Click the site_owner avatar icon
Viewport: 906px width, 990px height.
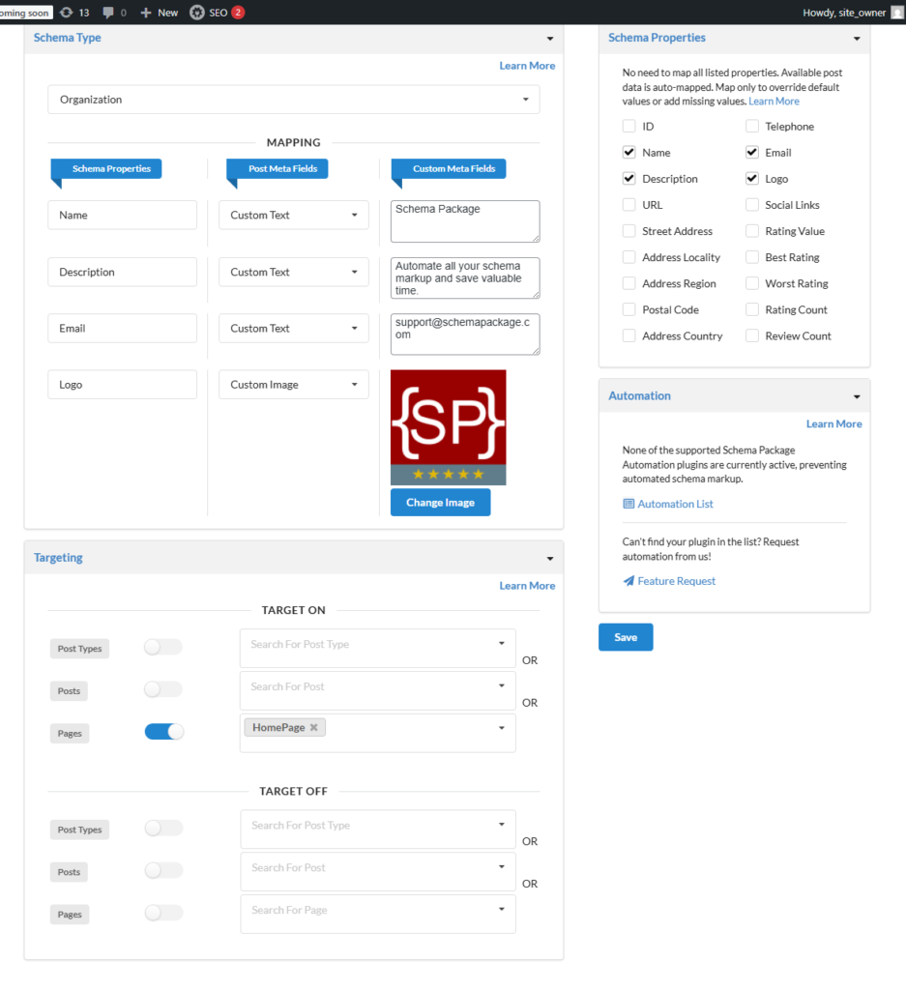click(896, 13)
